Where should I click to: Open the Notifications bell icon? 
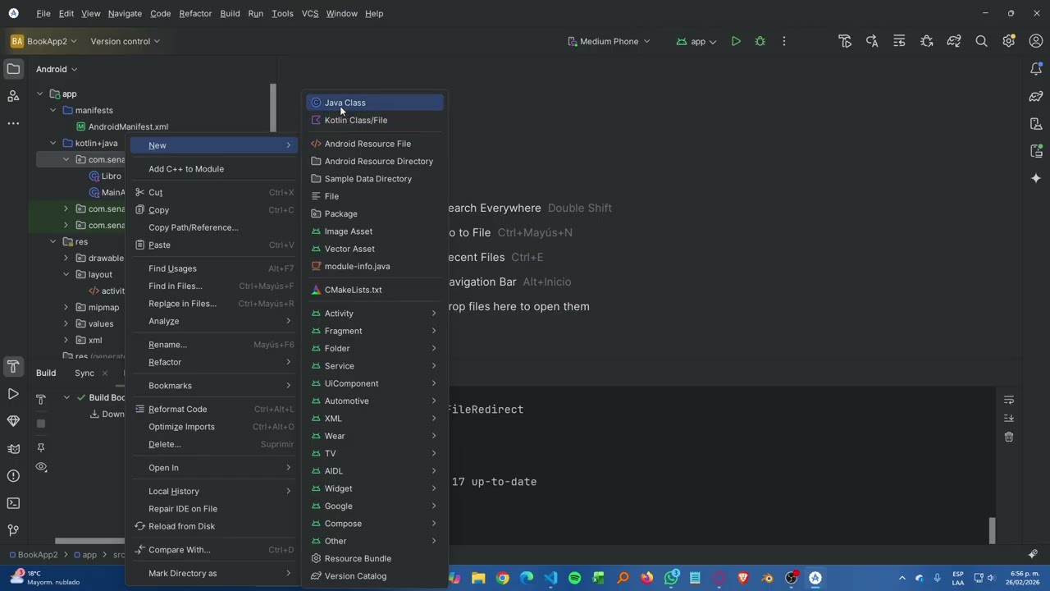point(1036,69)
